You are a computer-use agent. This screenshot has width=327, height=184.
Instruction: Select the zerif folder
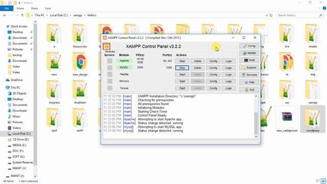click(x=54, y=120)
